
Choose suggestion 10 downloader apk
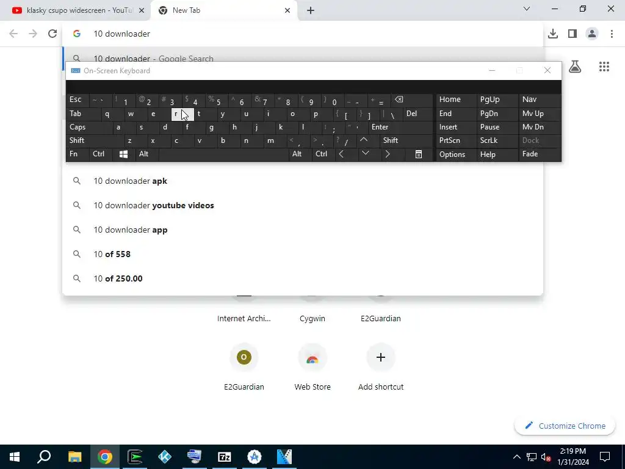coord(303,181)
